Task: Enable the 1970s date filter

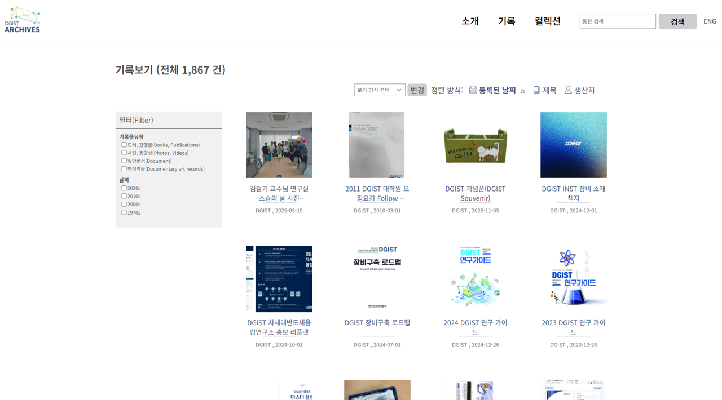Action: (x=124, y=212)
